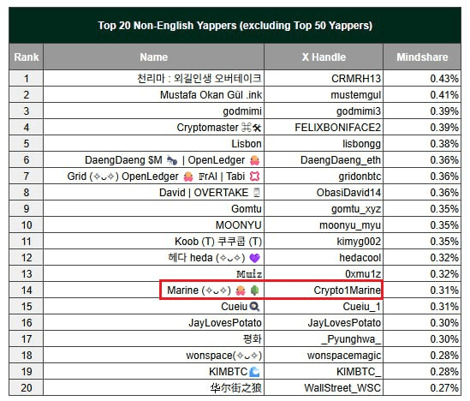Click the octopus emoji after DaengDaeng's OpenLedger
The image size is (470, 401).
255,160
